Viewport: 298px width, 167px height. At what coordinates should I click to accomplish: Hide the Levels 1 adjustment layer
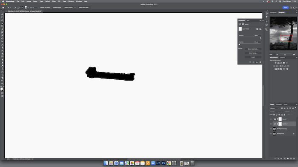point(271,119)
